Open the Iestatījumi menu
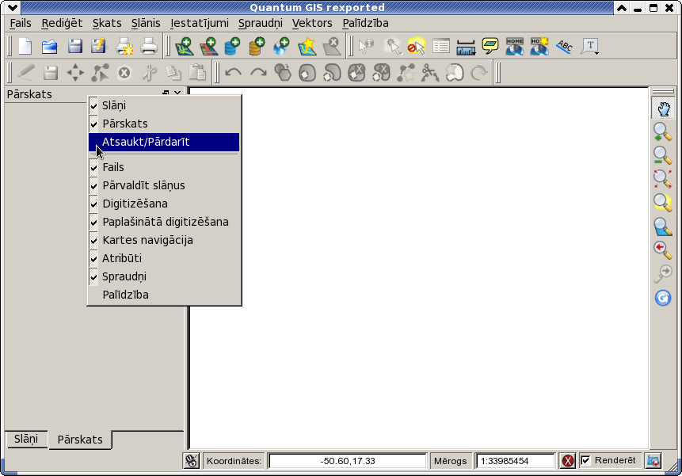Viewport: 682px width, 476px height. 199,23
